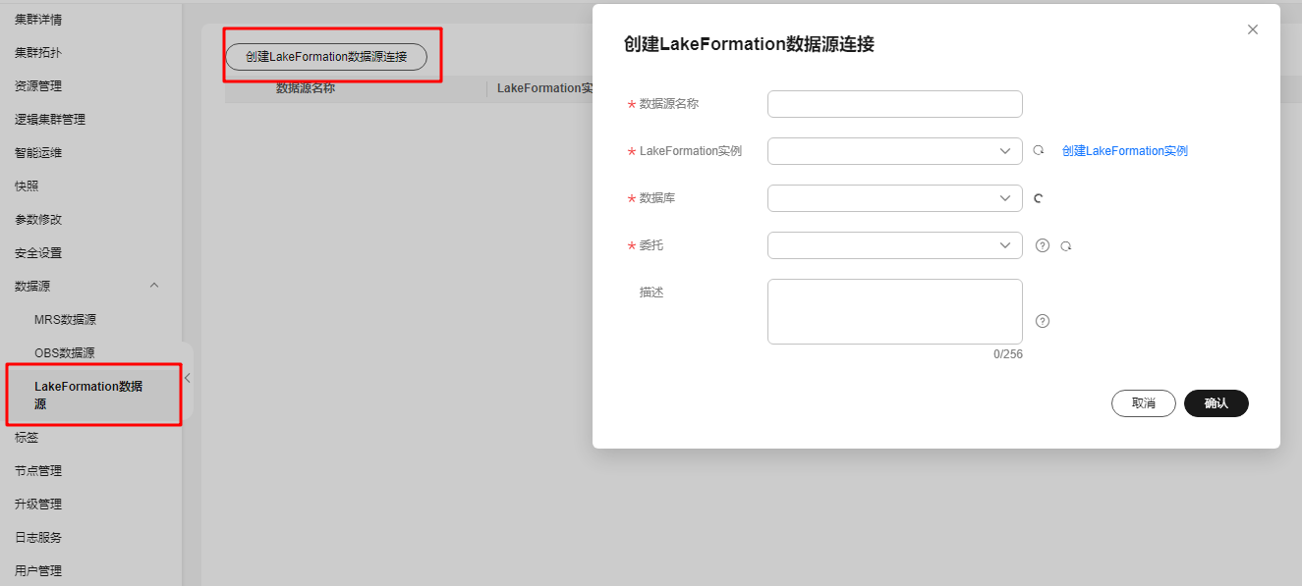Focus the 数据源名称 input field
This screenshot has width=1302, height=586.
click(x=895, y=104)
